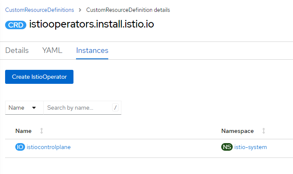The width and height of the screenshot is (293, 174).
Task: Switch to the Details tab
Action: (x=17, y=50)
